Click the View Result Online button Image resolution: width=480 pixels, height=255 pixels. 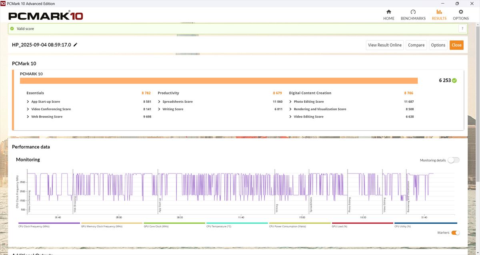coord(384,45)
